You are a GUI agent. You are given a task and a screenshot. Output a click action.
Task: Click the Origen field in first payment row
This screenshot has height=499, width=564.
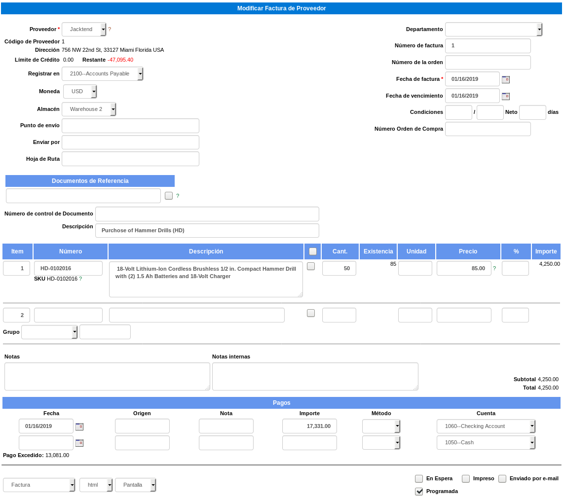[x=142, y=426]
